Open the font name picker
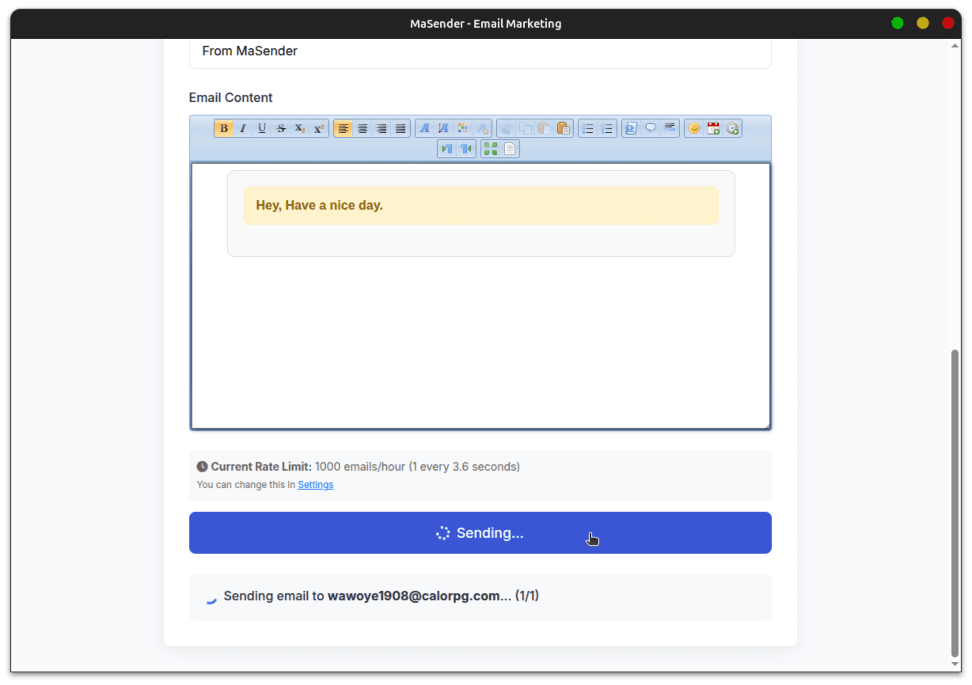The width and height of the screenshot is (972, 685). pos(425,128)
